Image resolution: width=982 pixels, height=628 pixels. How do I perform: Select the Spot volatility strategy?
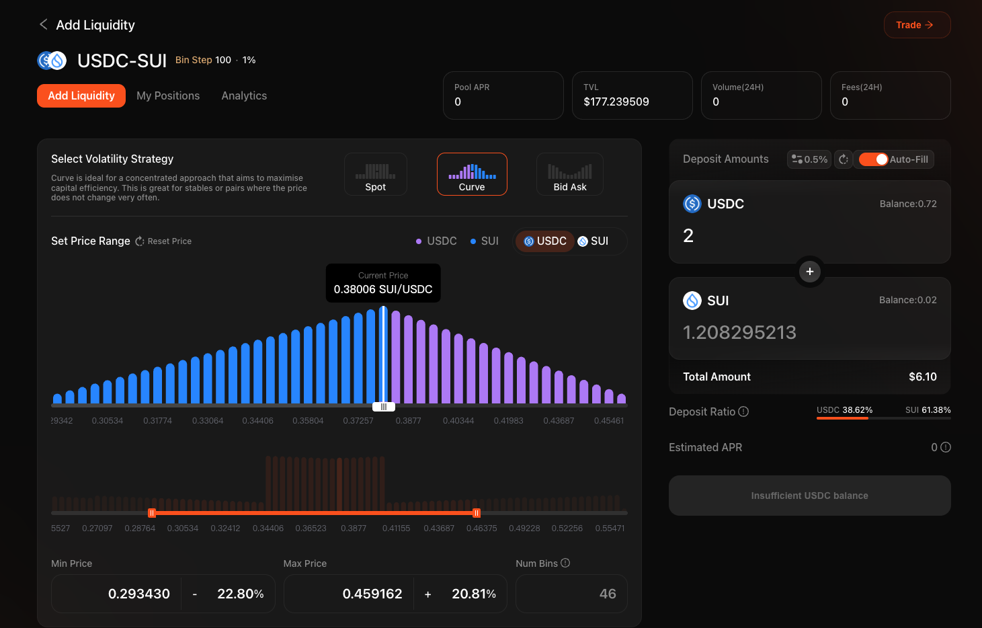point(375,175)
